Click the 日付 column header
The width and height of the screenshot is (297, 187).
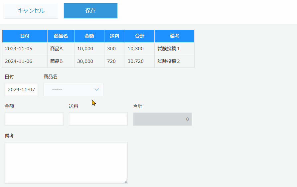click(x=25, y=36)
